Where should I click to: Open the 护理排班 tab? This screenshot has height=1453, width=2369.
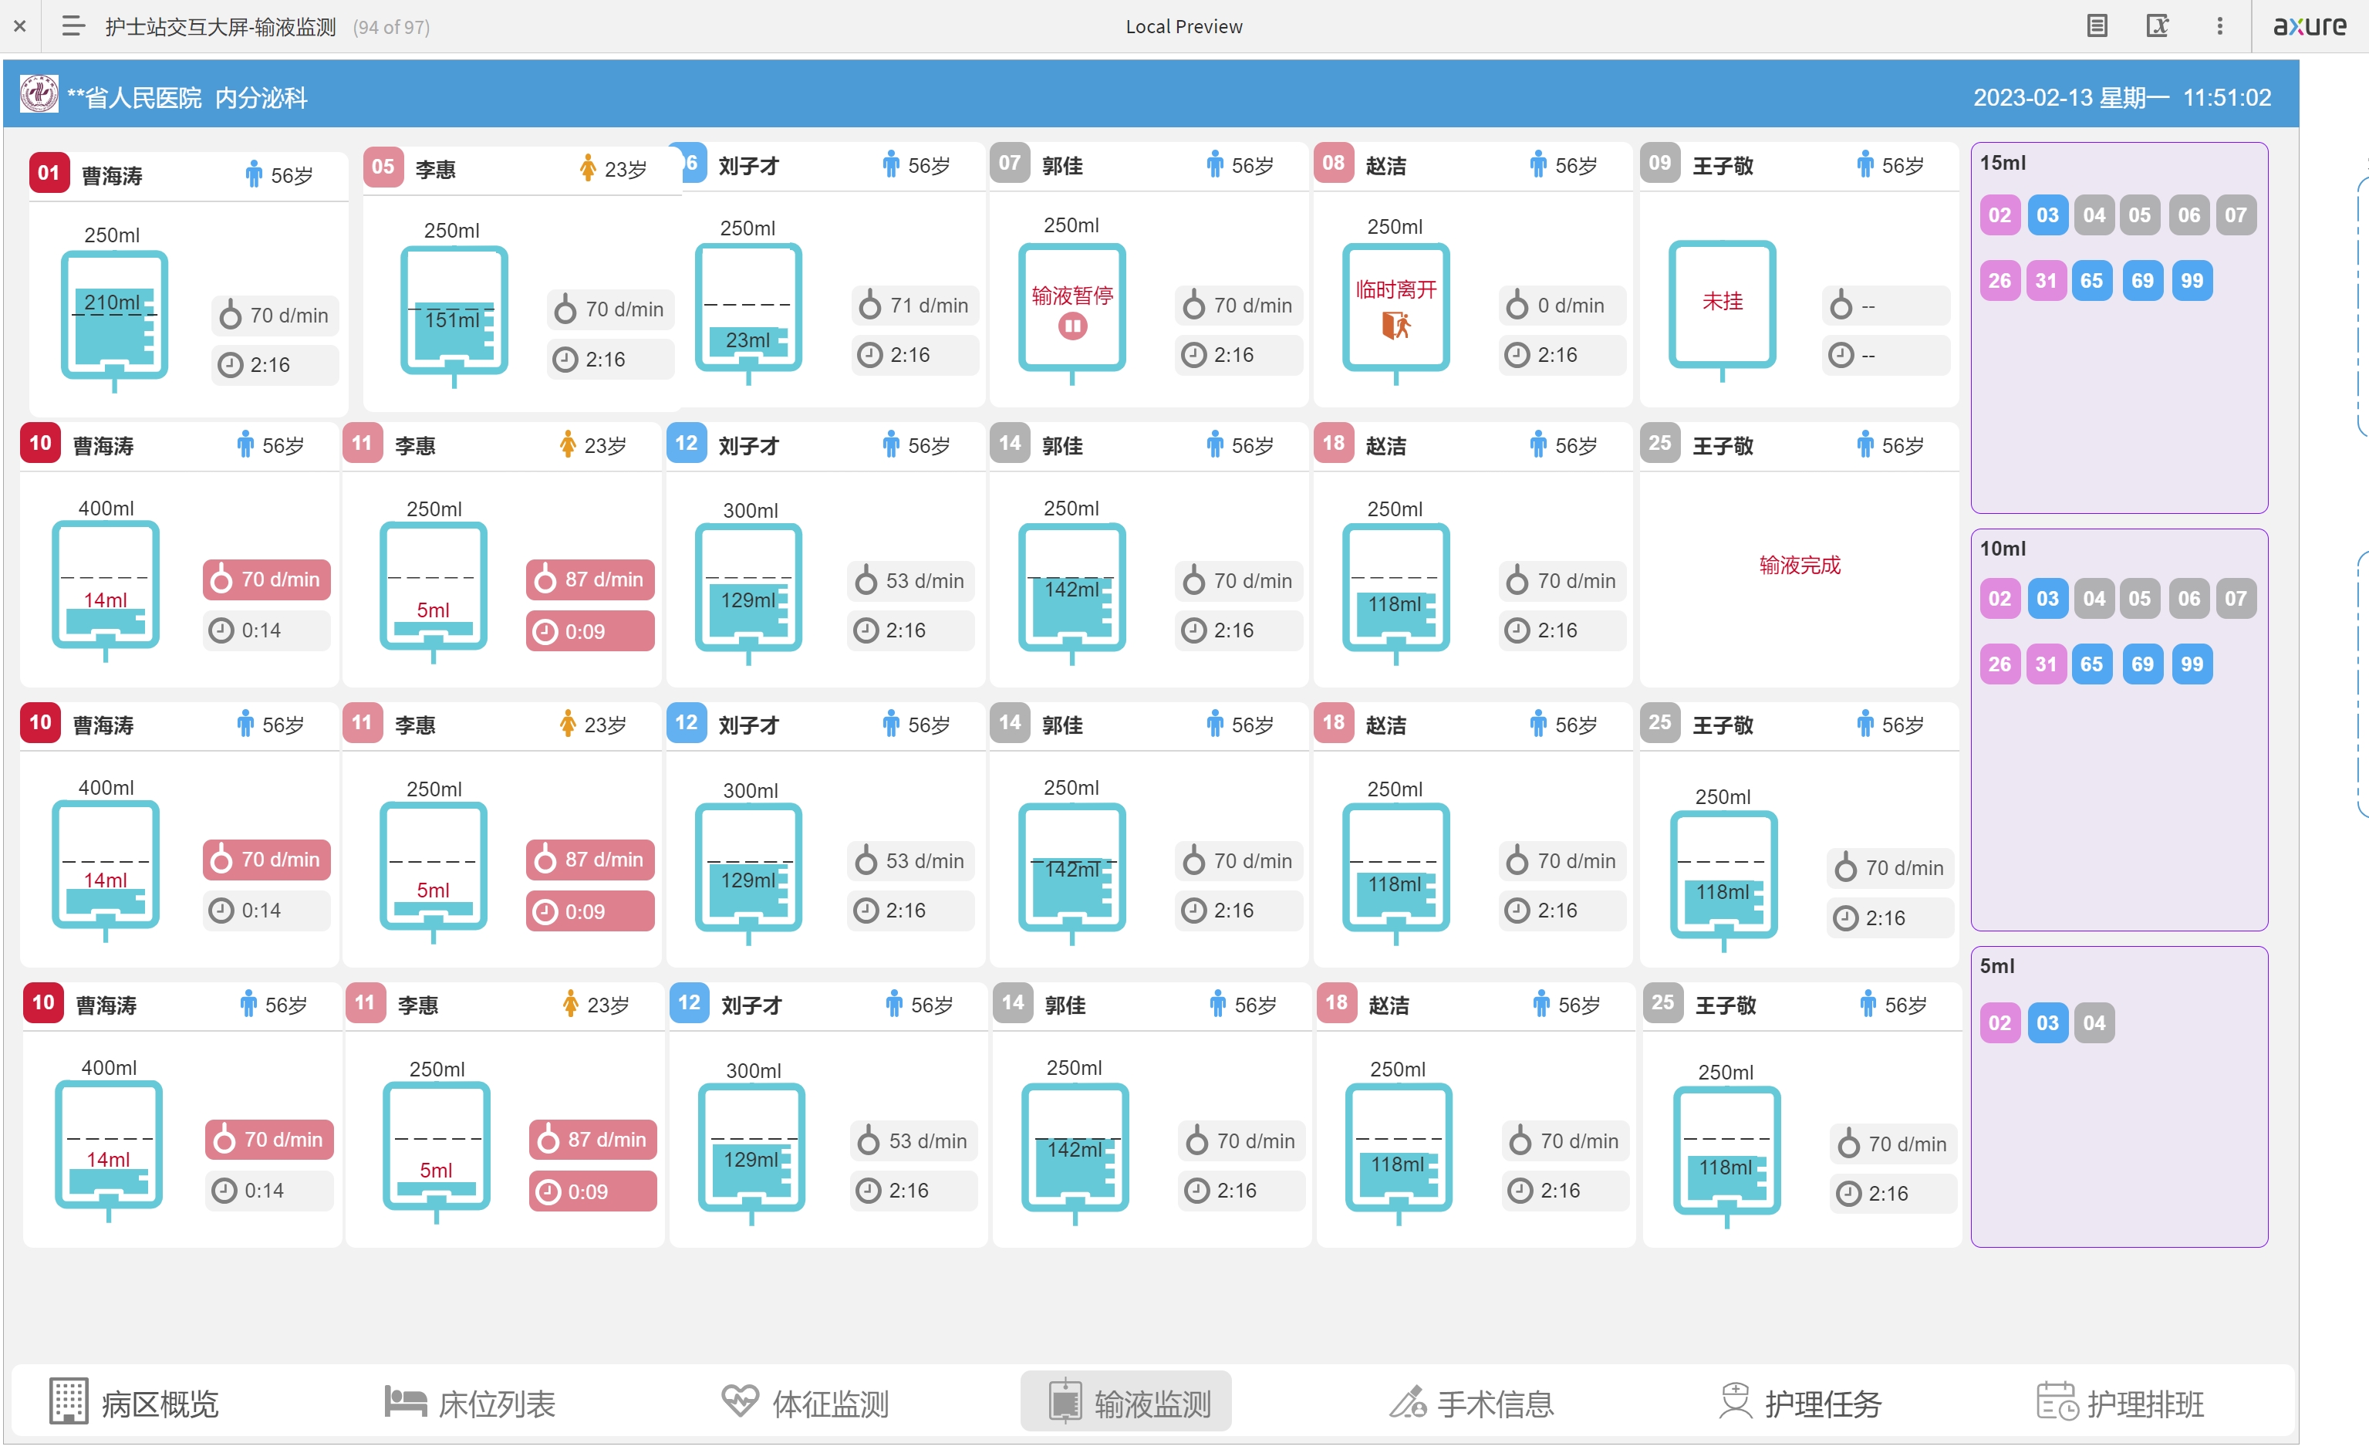pyautogui.click(x=2121, y=1403)
